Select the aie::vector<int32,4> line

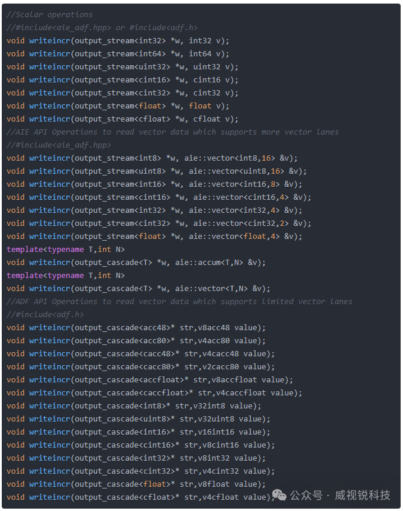(x=154, y=210)
